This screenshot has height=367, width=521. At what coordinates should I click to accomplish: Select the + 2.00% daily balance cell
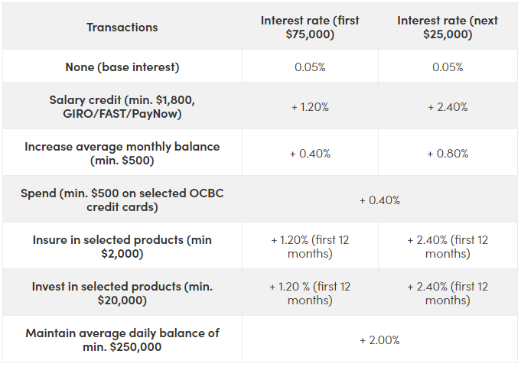(379, 340)
